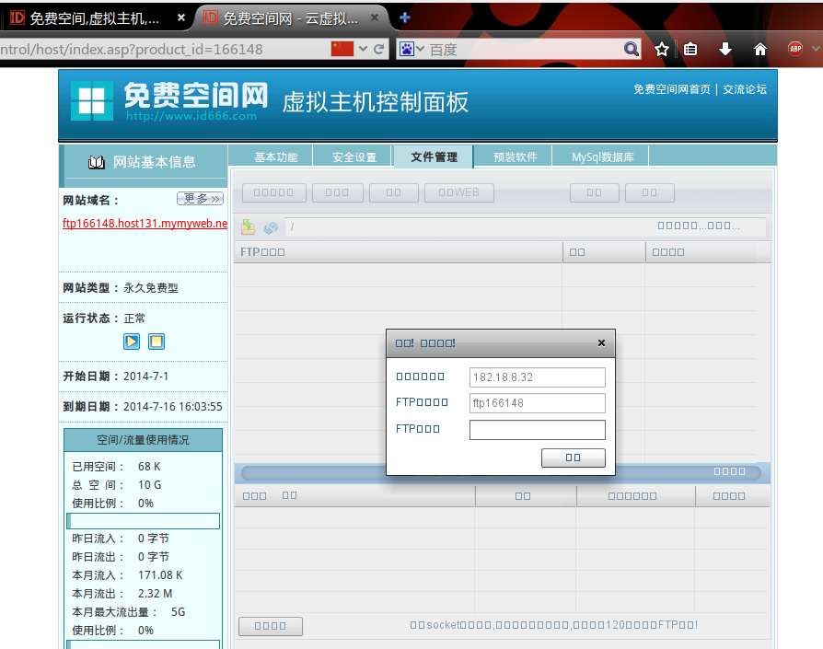
Task: Switch to the 基本功能 tab
Action: pyautogui.click(x=276, y=156)
